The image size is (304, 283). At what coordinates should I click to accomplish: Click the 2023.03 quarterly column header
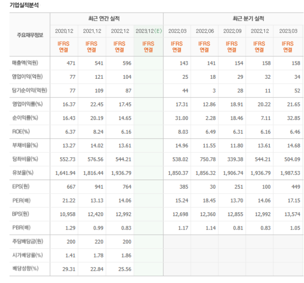click(x=288, y=31)
